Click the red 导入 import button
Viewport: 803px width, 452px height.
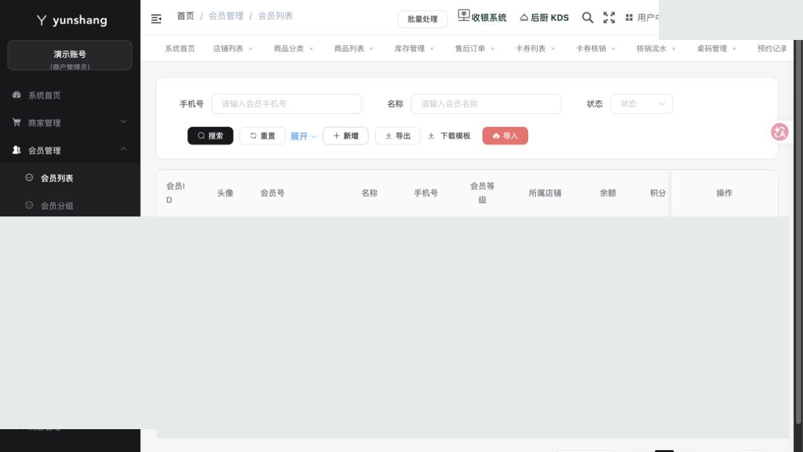pyautogui.click(x=505, y=136)
